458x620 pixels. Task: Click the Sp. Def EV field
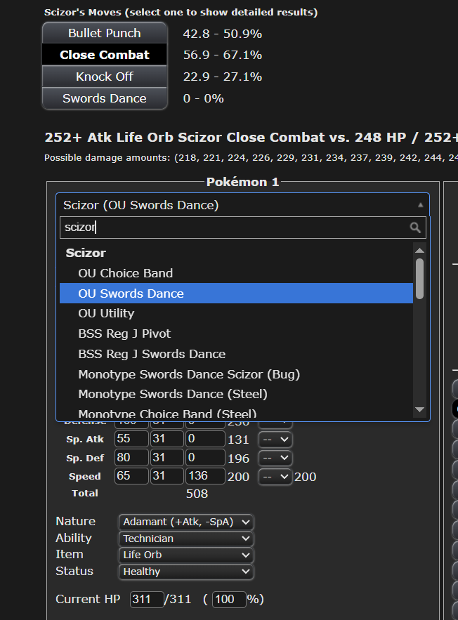coord(205,458)
